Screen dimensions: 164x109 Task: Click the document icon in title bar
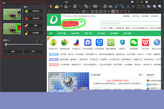pos(132,2)
